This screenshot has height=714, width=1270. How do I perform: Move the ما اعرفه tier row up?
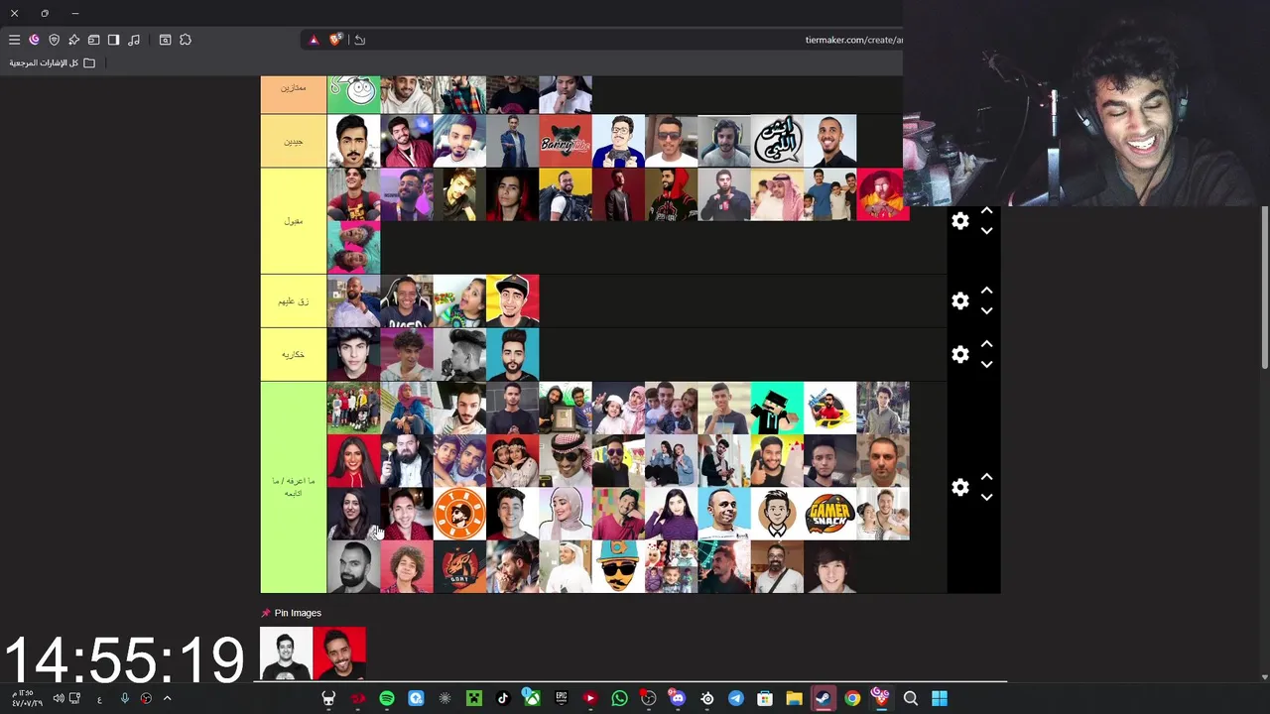pos(986,477)
